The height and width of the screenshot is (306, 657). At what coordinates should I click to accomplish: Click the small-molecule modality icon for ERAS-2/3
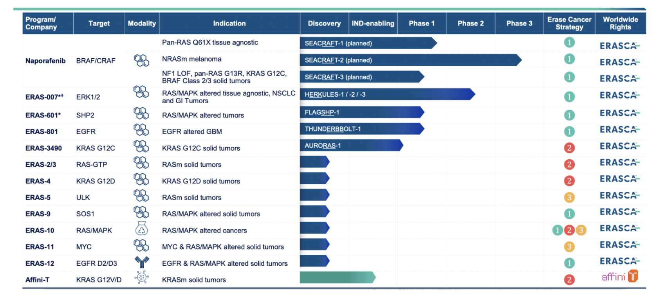(x=141, y=163)
